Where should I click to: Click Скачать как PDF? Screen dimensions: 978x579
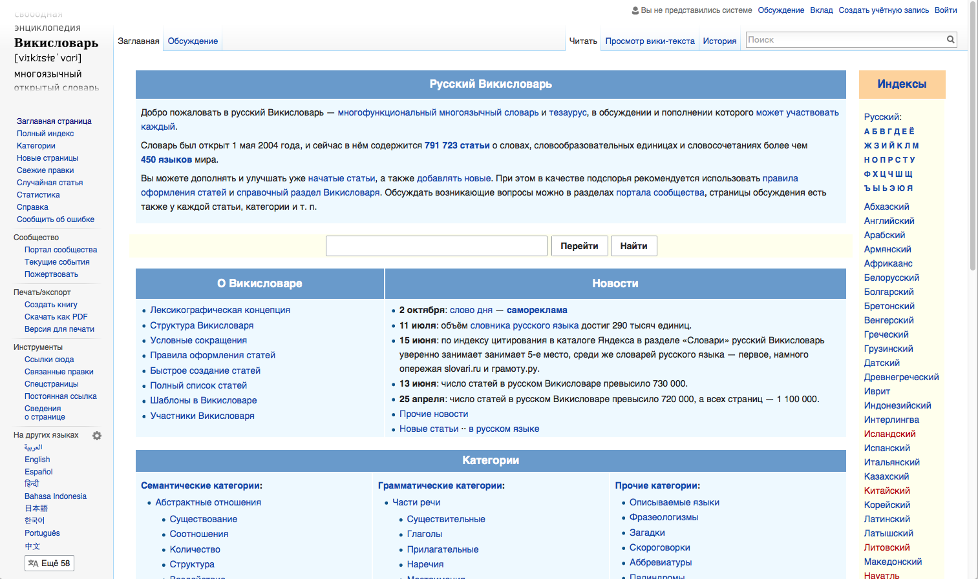(x=56, y=317)
